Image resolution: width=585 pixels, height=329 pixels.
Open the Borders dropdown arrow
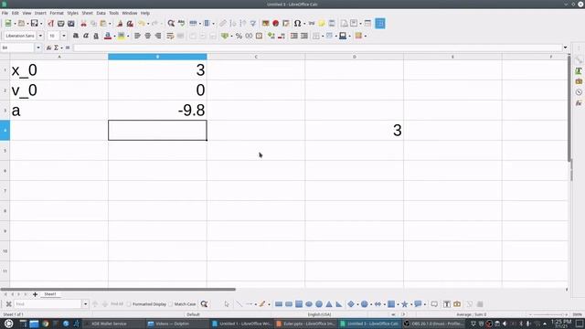[x=323, y=36]
